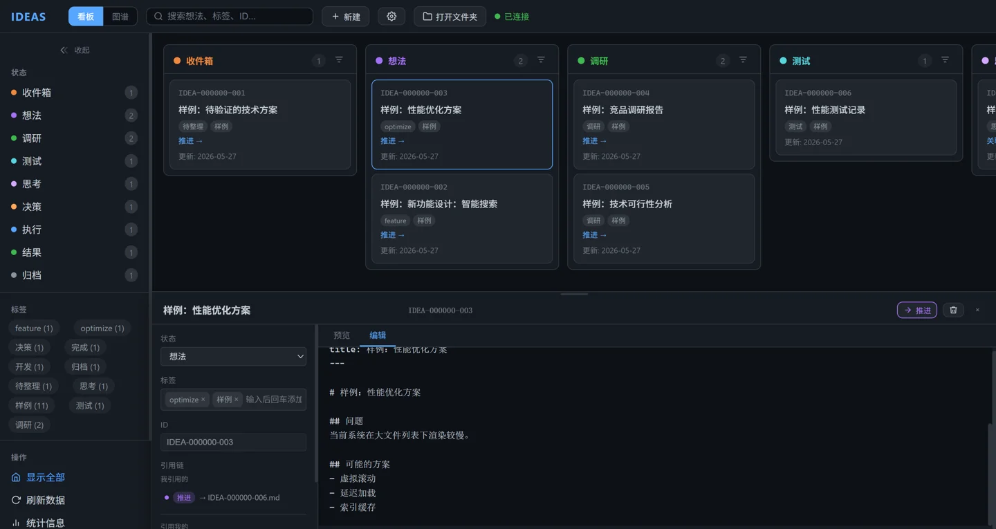The image size is (996, 529).
Task: Open filter menu for 测试 column
Action: coord(945,60)
